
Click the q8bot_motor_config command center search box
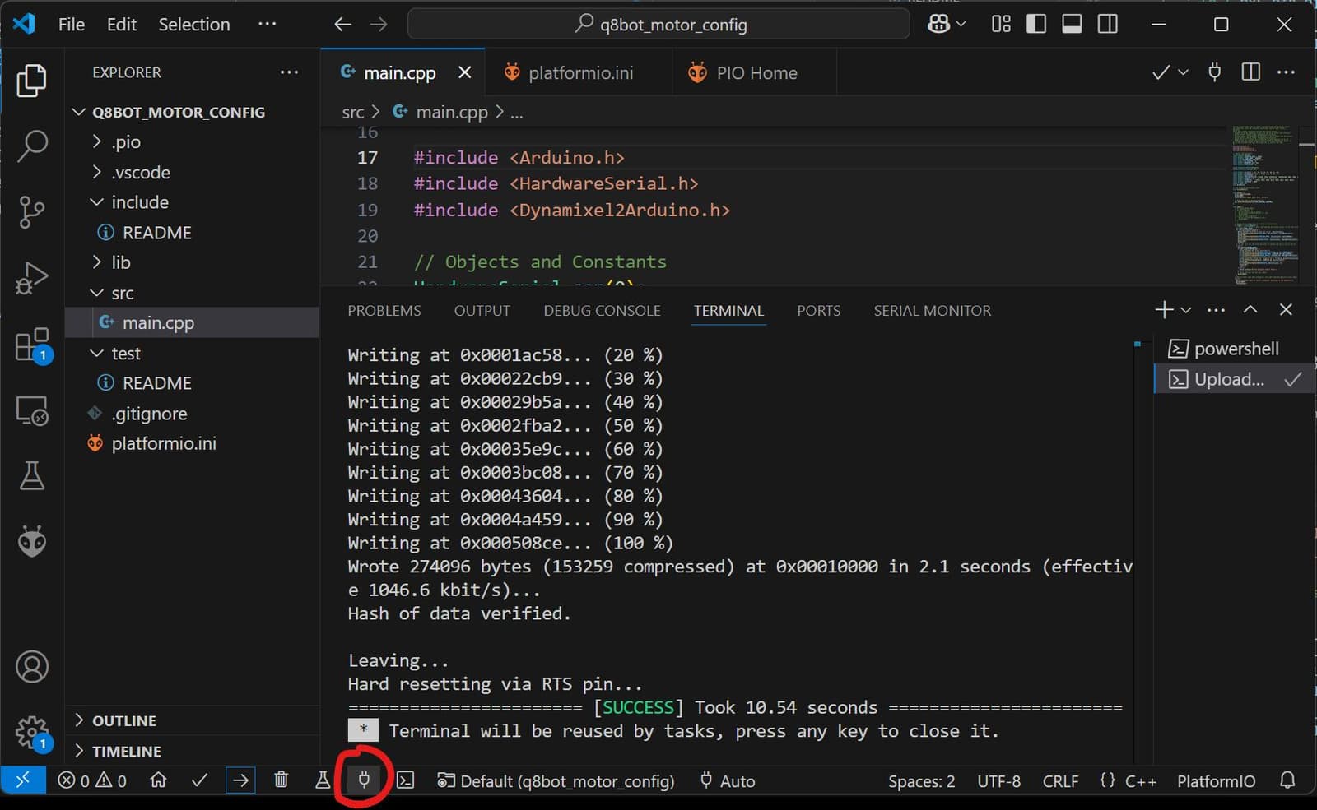point(659,24)
